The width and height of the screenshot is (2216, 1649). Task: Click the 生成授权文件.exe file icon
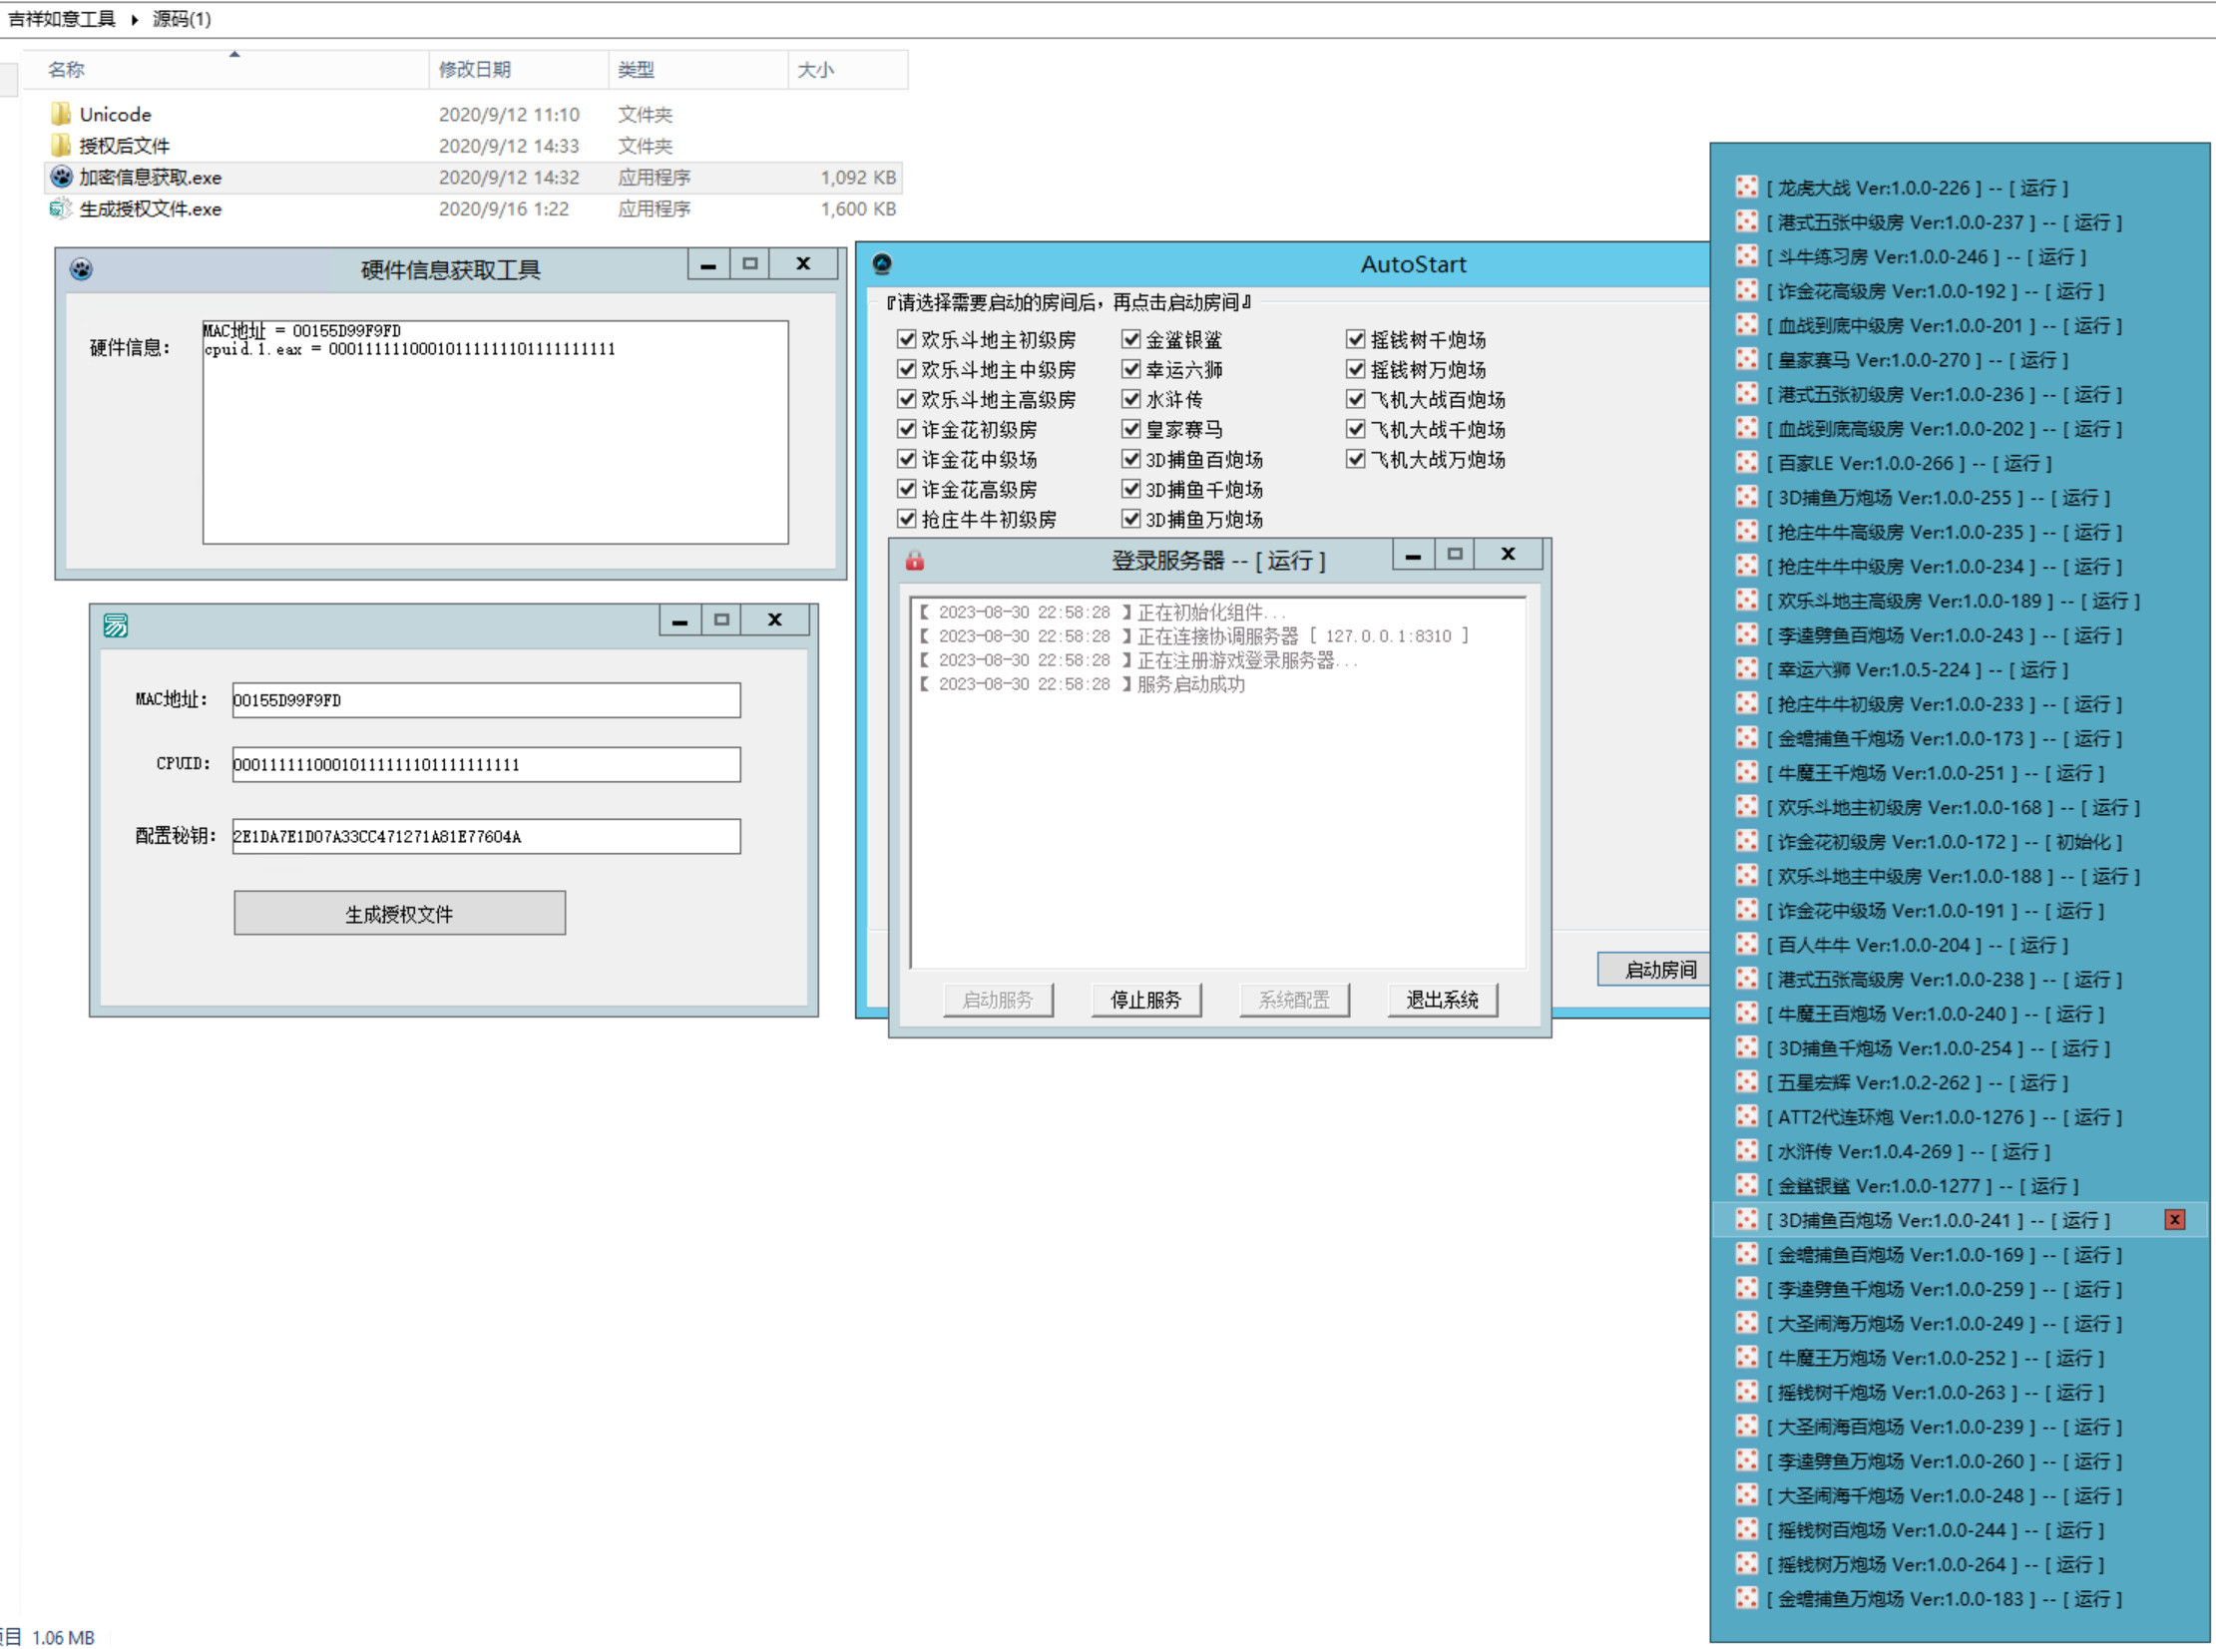[x=61, y=208]
